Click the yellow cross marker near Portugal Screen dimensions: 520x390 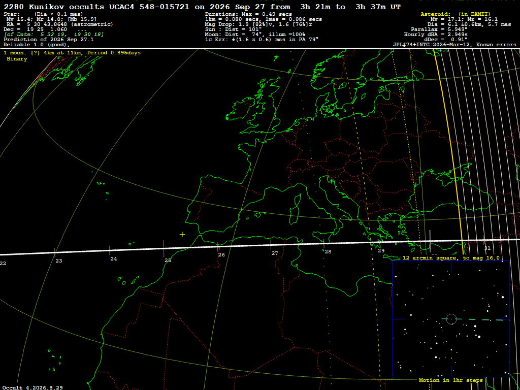(182, 235)
